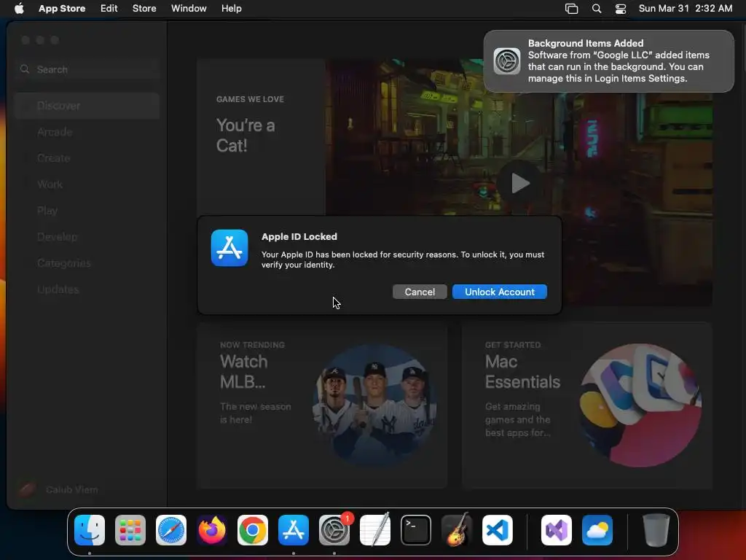Click the App Store icon in the Dock
746x560 pixels.
[294, 530]
